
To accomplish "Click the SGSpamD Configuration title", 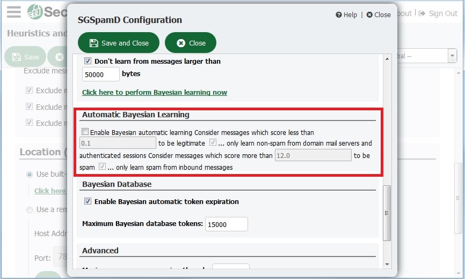I will point(130,20).
